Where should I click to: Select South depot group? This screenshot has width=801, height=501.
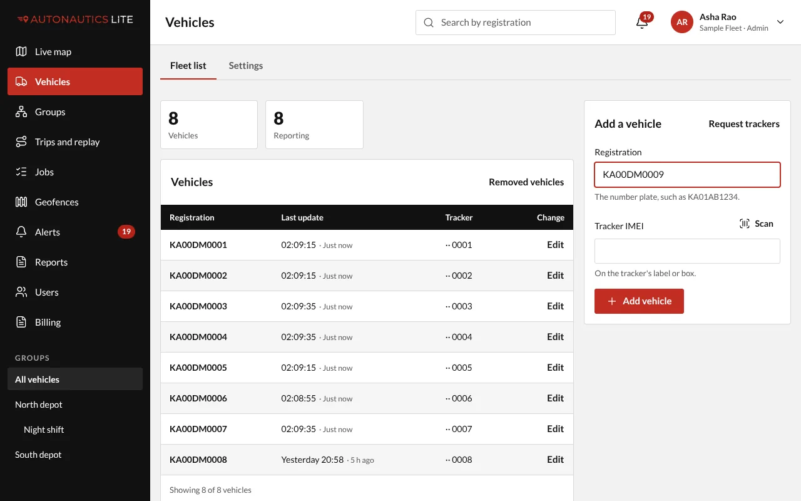pos(75,455)
